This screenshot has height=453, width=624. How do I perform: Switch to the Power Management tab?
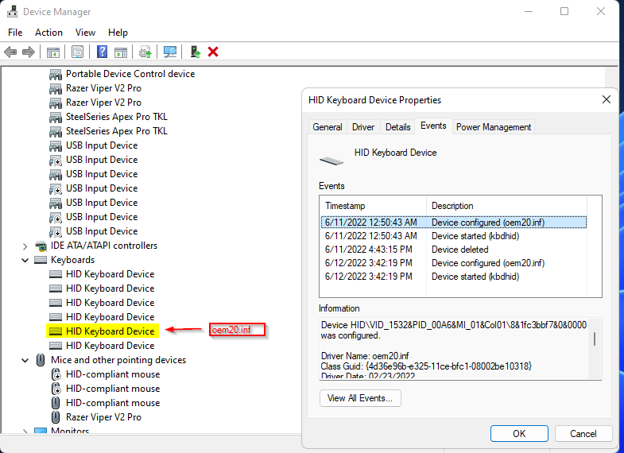pyautogui.click(x=493, y=127)
